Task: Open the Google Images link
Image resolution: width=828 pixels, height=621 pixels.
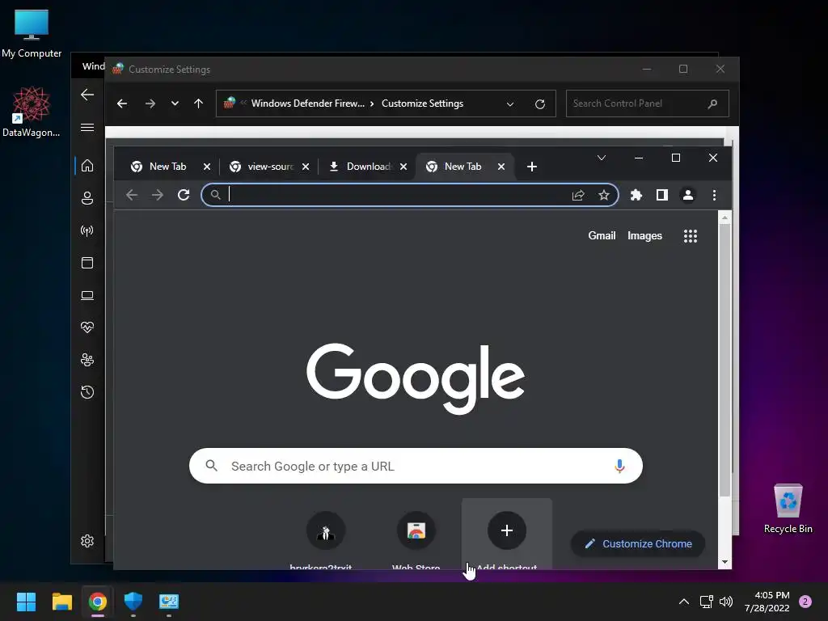Action: point(644,236)
